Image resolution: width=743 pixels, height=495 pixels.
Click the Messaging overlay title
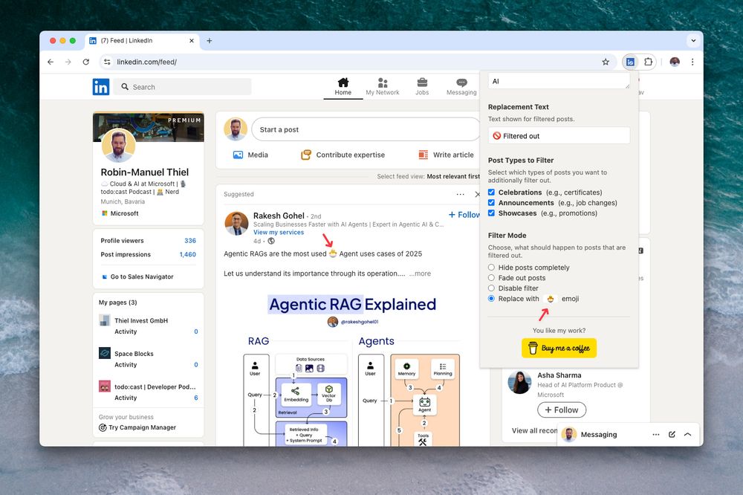click(x=599, y=434)
